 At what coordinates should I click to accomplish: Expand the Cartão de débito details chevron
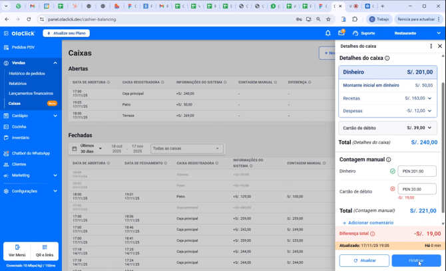coord(429,128)
